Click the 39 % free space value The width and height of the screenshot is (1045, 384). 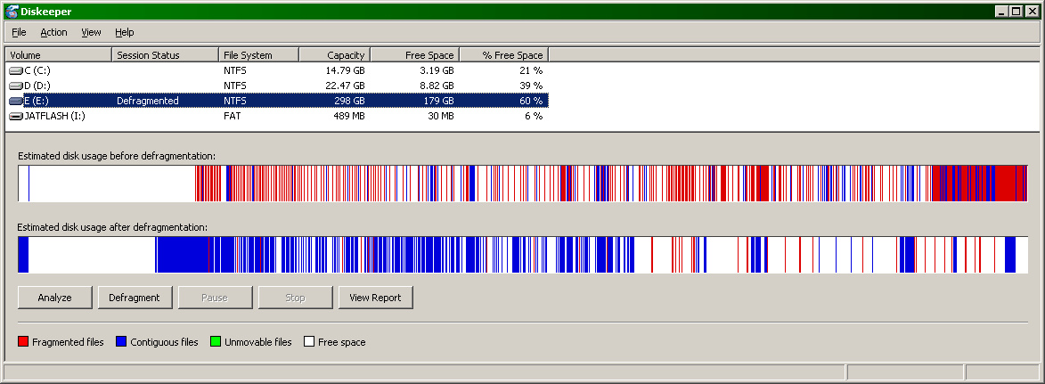tap(532, 86)
